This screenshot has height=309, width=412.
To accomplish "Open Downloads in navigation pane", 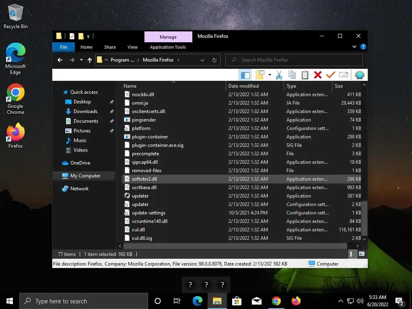I will [x=85, y=111].
